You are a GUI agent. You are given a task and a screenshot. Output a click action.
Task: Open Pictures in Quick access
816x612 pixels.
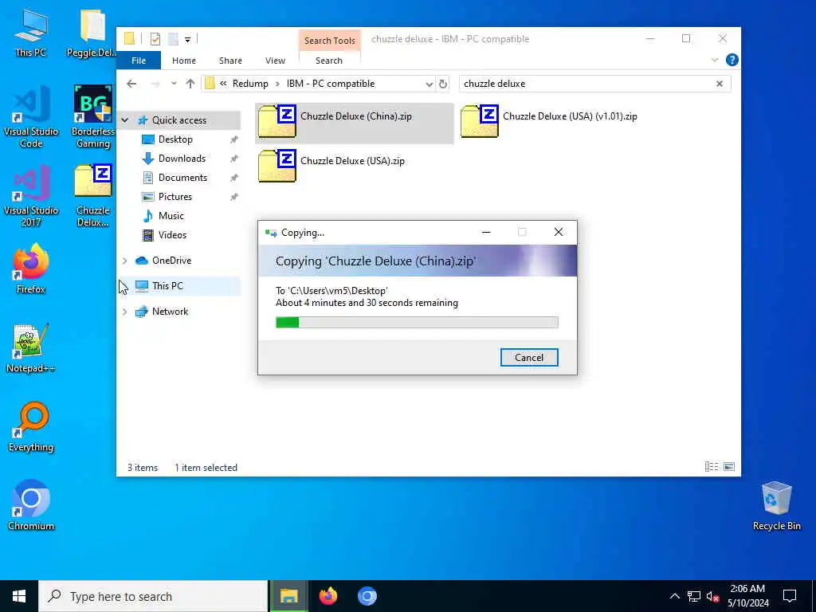point(175,197)
